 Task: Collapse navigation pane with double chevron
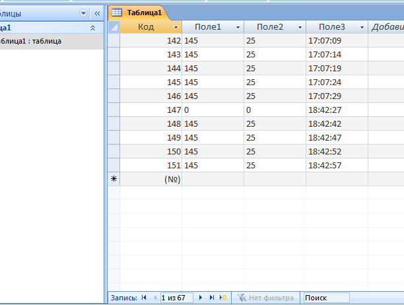pos(96,13)
